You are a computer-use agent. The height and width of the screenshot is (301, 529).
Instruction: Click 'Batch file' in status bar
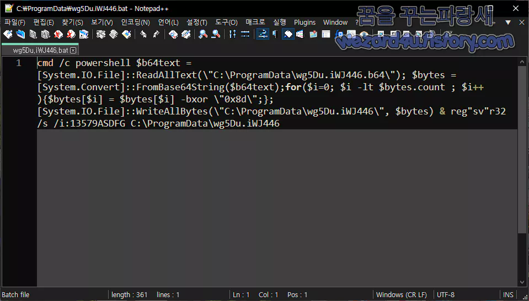[x=16, y=294]
